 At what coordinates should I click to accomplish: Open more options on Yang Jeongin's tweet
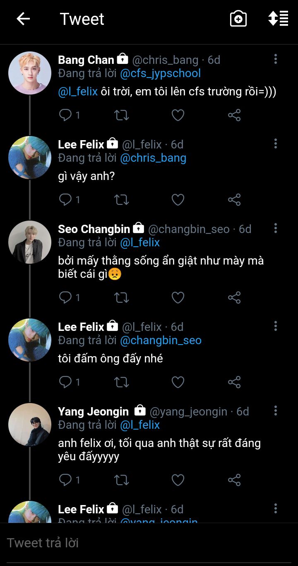pos(275,411)
